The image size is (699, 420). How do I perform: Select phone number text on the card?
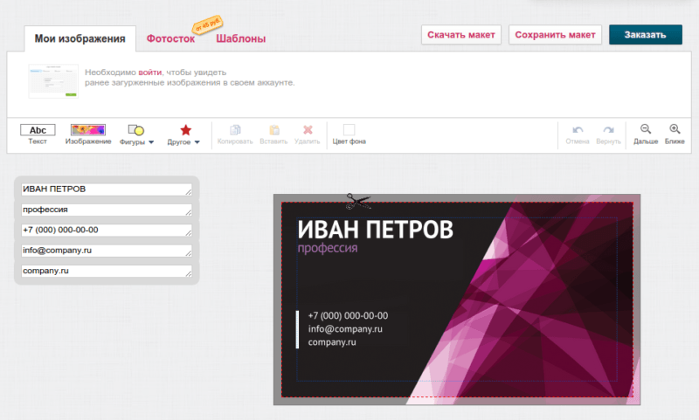click(348, 316)
